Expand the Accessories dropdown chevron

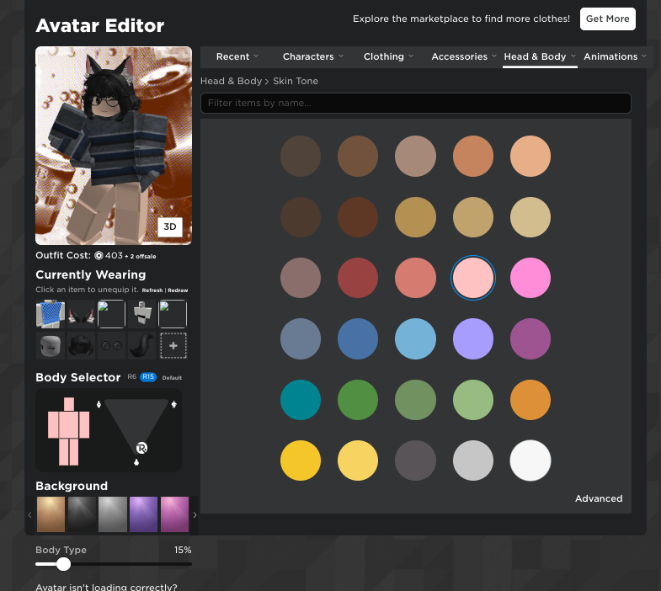click(x=494, y=56)
